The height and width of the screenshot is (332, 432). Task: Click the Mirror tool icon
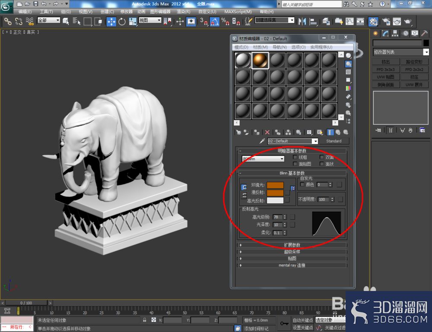click(302, 22)
